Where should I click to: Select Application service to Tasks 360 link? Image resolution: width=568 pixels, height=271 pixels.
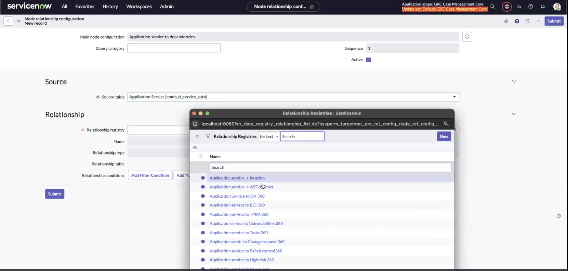click(x=239, y=233)
